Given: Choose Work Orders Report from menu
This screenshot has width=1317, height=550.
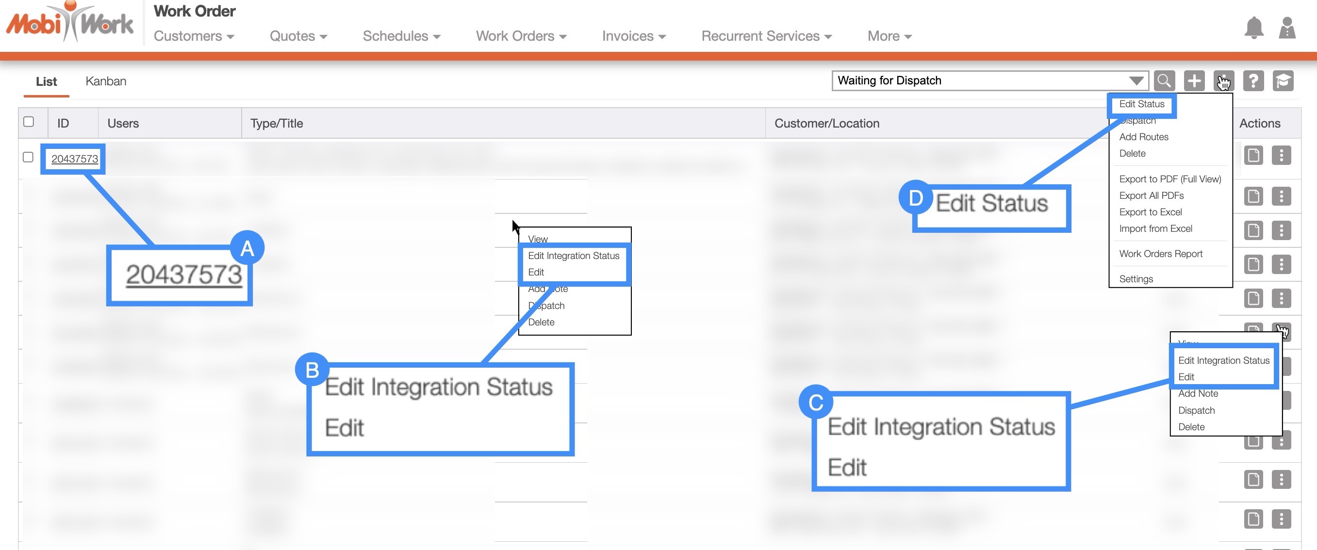Looking at the screenshot, I should pyautogui.click(x=1160, y=254).
